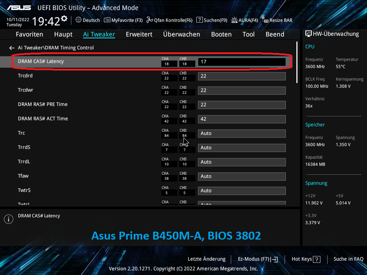Switch to Haupt tab
Screen dimensions: 367x275
[63, 34]
